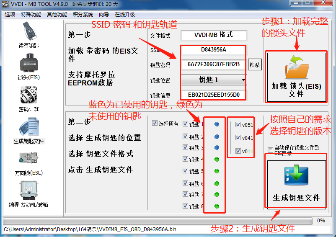Open the 特殊功能 menu
336x237 pixels.
(31, 15)
